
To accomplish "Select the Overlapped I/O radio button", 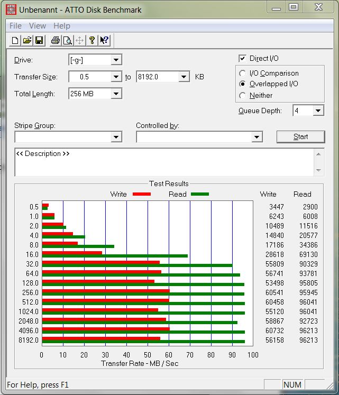I will [242, 84].
